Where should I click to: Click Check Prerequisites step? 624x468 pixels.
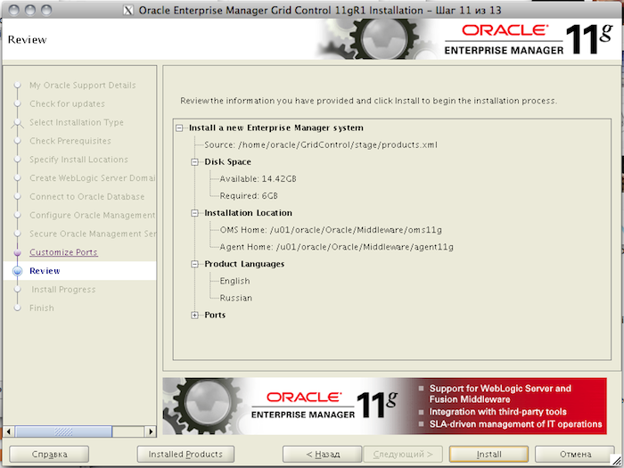pyautogui.click(x=70, y=141)
